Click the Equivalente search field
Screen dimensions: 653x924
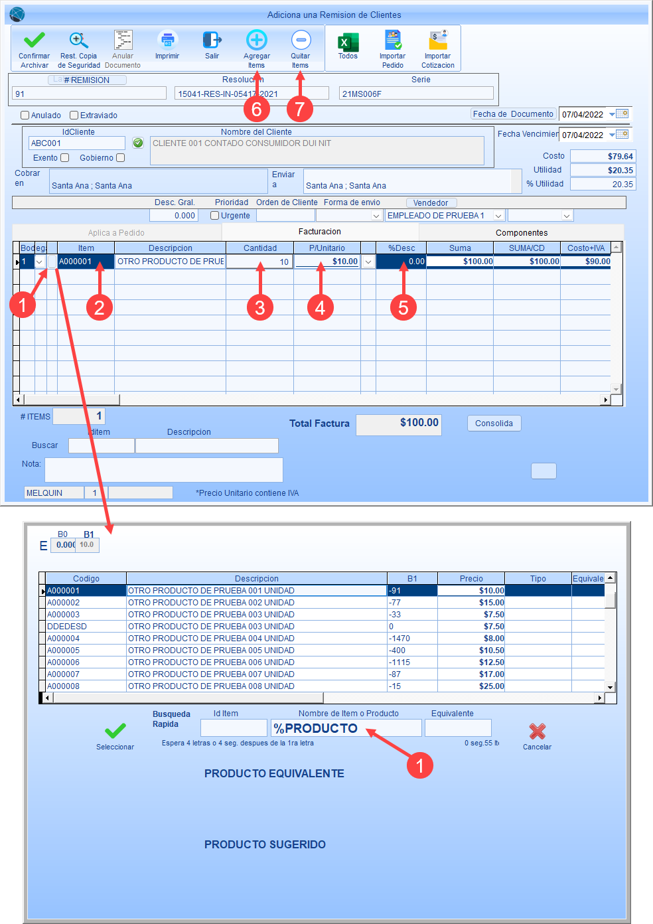pyautogui.click(x=458, y=728)
